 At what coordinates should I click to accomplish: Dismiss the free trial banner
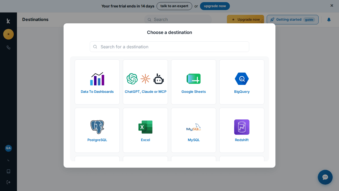pyautogui.click(x=332, y=5)
